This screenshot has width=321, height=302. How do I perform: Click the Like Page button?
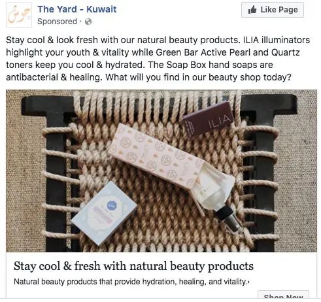point(273,10)
